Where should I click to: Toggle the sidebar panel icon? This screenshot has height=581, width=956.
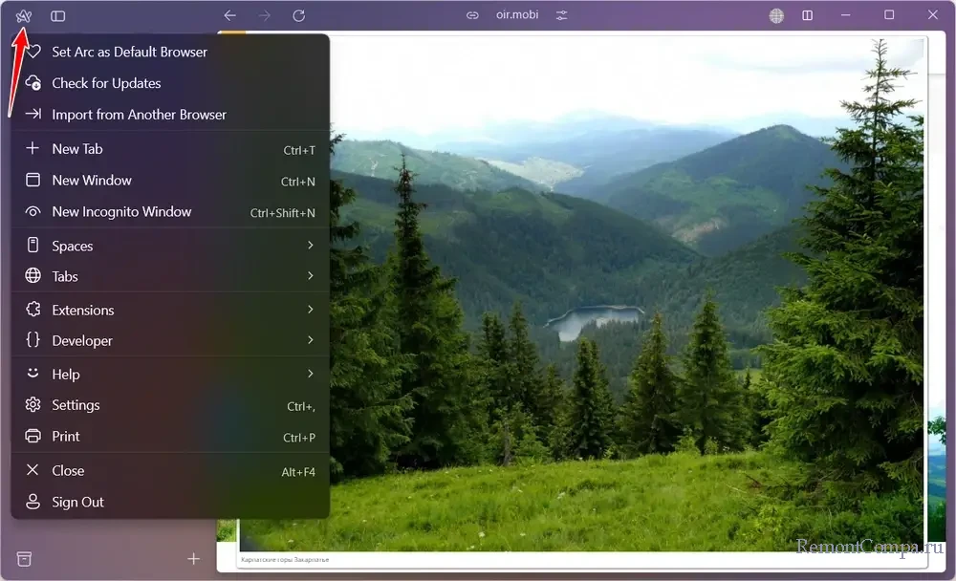(58, 16)
